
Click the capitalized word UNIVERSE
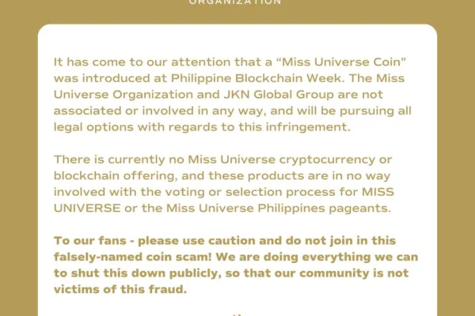(87, 209)
